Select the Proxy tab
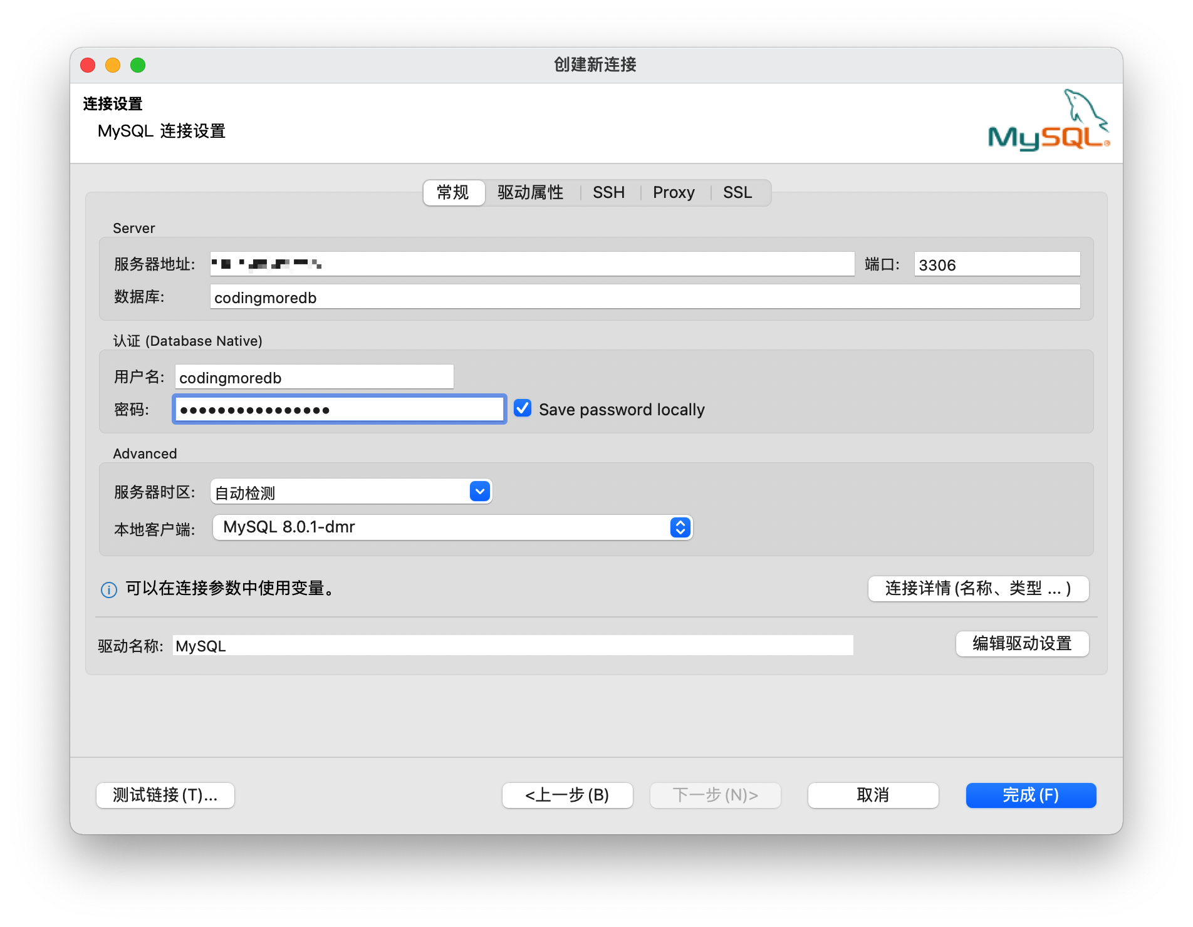This screenshot has height=927, width=1193. pos(674,192)
